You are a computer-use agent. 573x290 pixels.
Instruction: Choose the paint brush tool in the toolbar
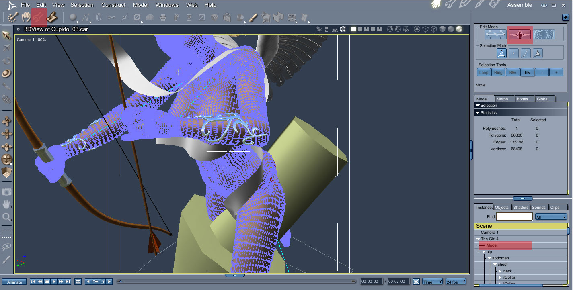(x=253, y=18)
